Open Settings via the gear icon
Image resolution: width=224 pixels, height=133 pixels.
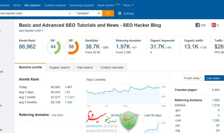[x=120, y=13]
